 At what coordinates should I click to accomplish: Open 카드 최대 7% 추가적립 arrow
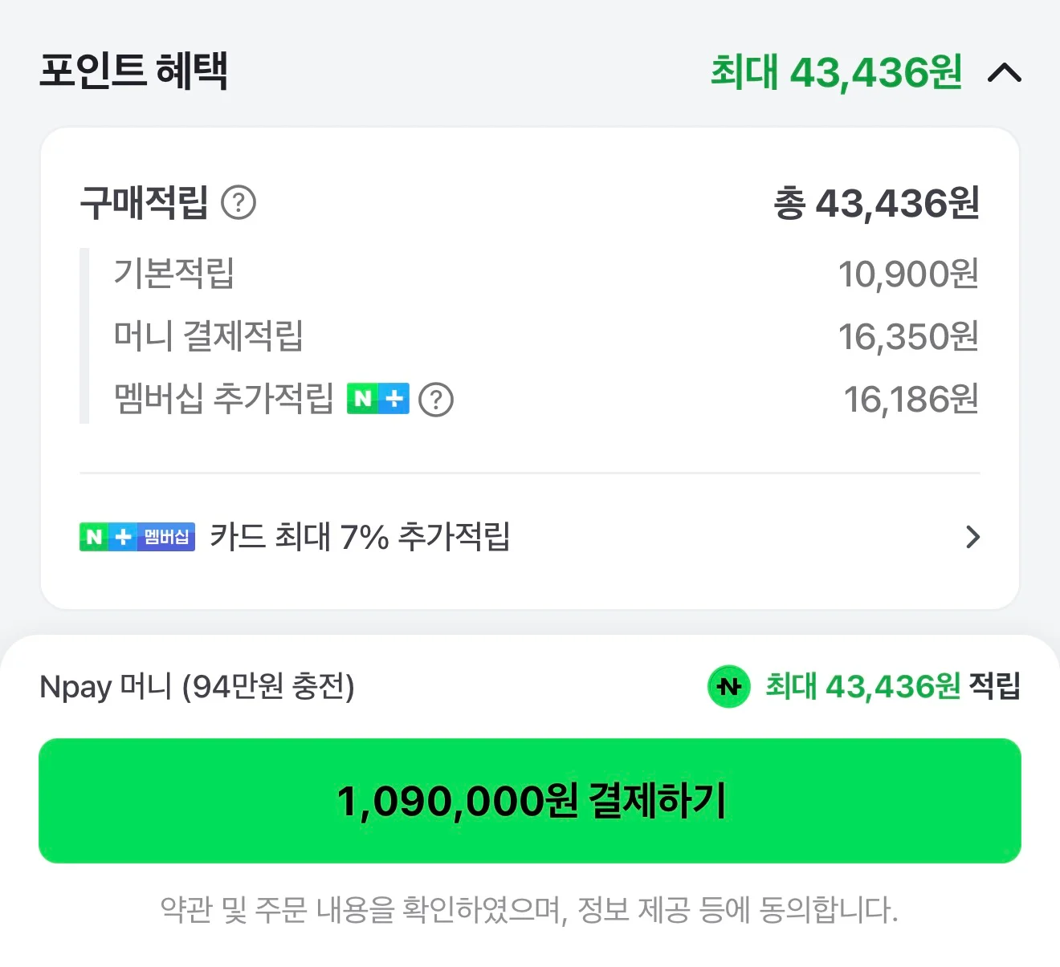[x=972, y=536]
